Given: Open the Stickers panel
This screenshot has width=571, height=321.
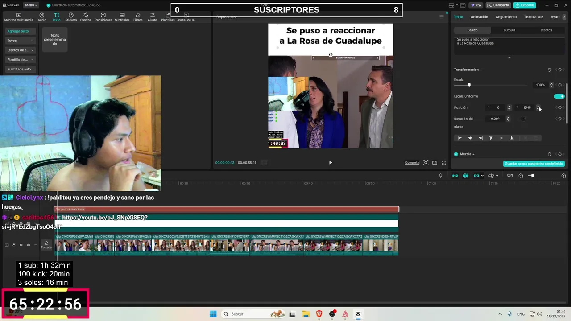Looking at the screenshot, I should 71,17.
